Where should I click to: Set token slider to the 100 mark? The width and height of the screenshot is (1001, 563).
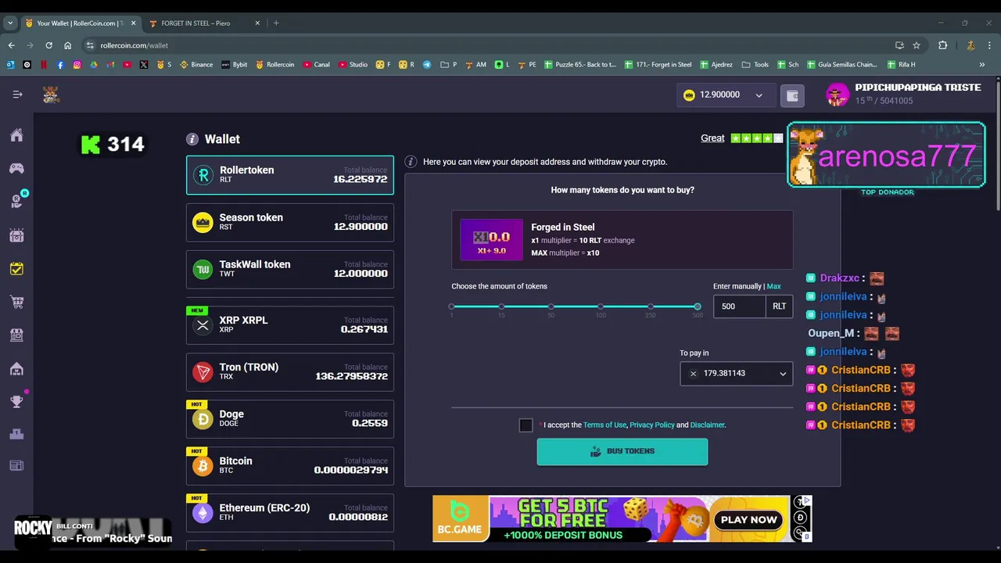[601, 307]
